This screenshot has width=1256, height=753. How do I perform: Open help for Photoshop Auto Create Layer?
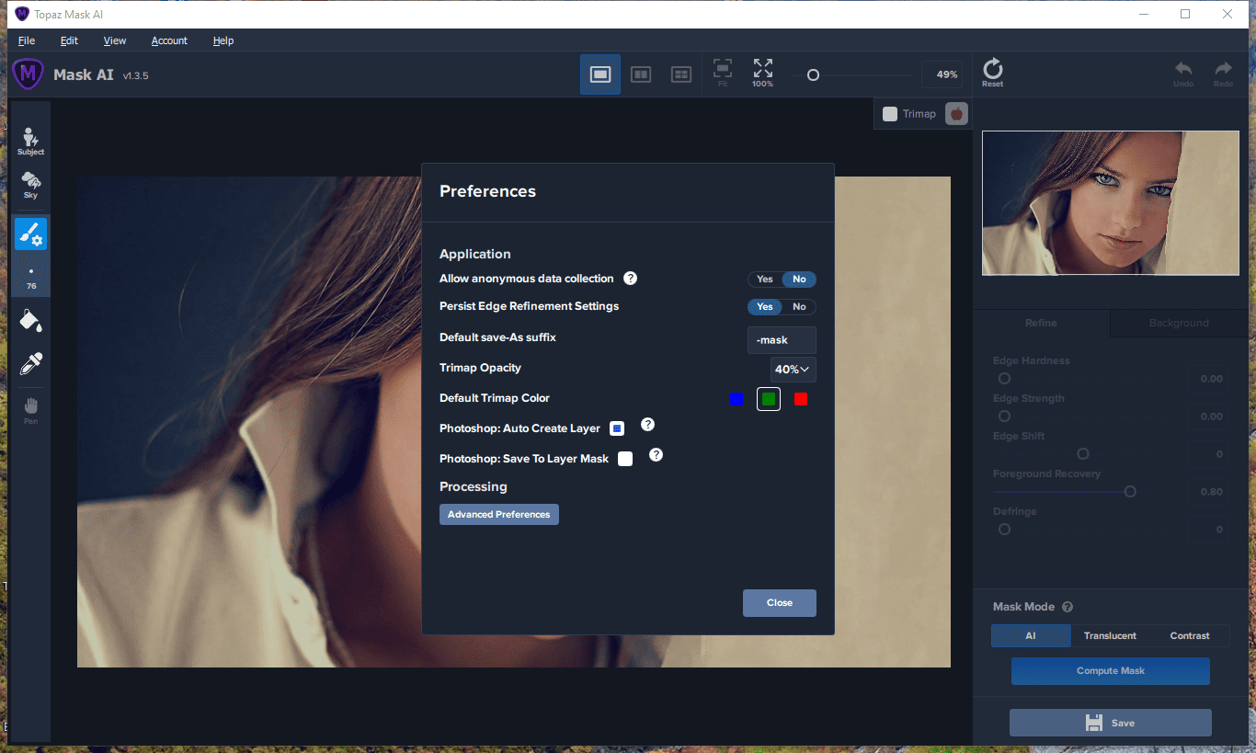coord(647,424)
